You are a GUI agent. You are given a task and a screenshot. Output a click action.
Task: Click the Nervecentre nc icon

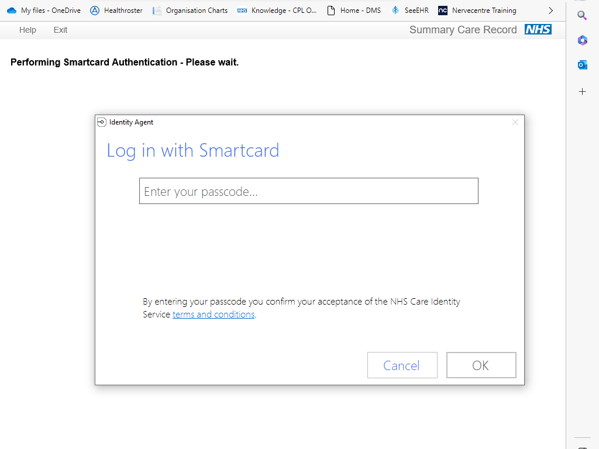[443, 11]
